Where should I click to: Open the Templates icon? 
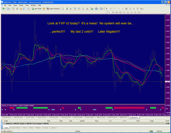[x=101, y=9]
